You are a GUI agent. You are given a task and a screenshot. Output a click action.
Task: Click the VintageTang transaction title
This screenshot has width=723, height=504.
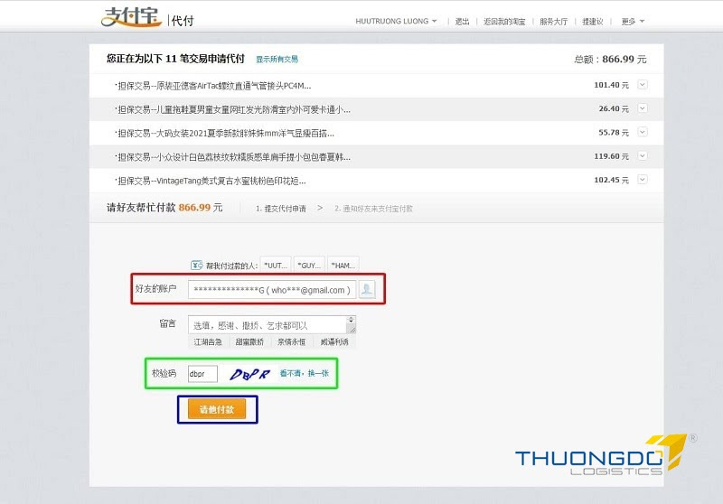click(211, 181)
